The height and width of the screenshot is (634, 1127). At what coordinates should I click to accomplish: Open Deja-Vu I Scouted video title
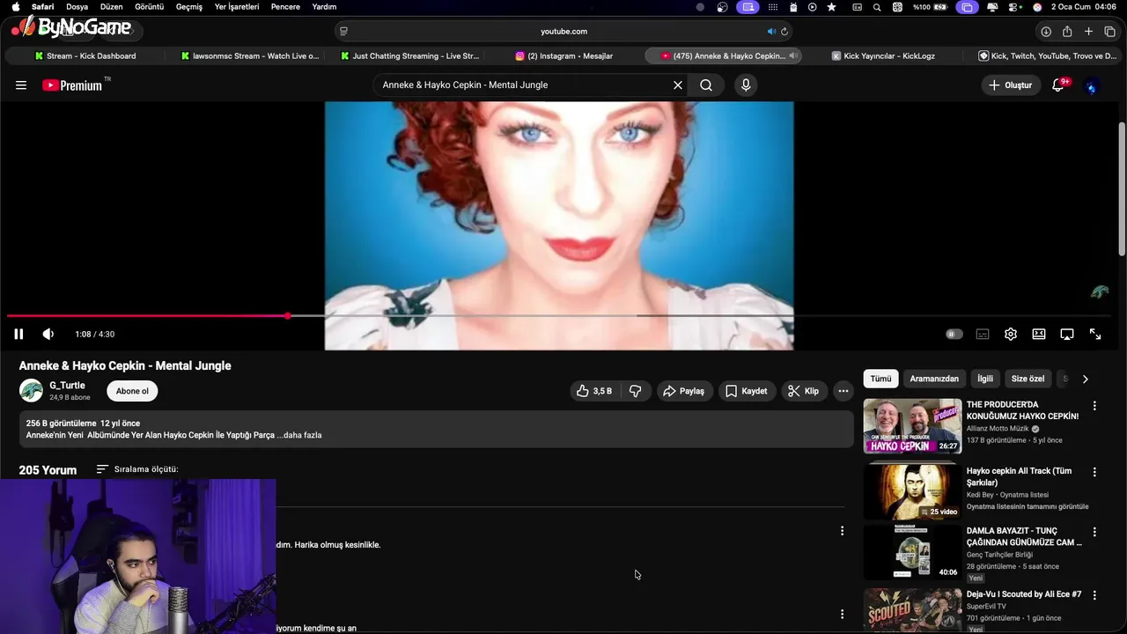[x=1024, y=594]
